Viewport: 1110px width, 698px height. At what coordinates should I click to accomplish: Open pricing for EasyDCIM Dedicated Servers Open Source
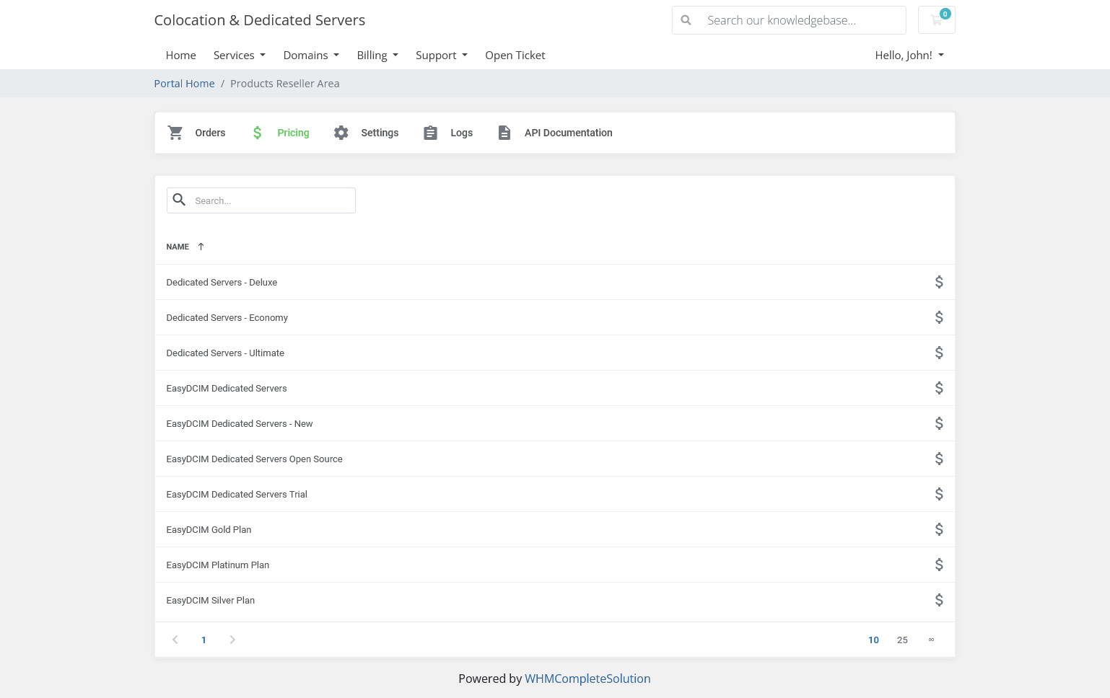pyautogui.click(x=939, y=459)
